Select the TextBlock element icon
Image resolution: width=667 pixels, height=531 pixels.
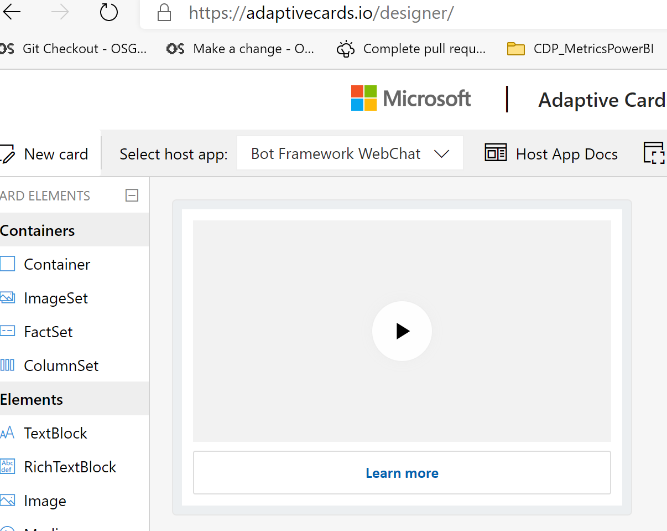click(x=9, y=432)
